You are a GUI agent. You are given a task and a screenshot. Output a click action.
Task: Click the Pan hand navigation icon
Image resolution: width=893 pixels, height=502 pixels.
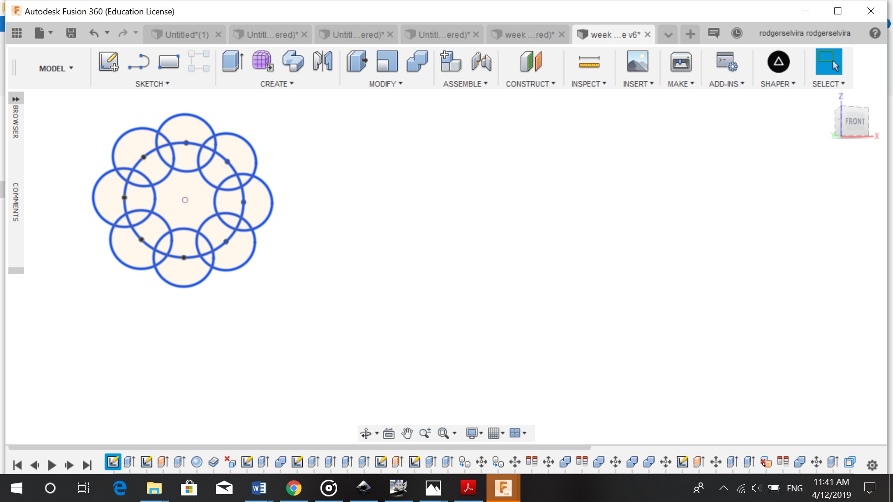[407, 433]
